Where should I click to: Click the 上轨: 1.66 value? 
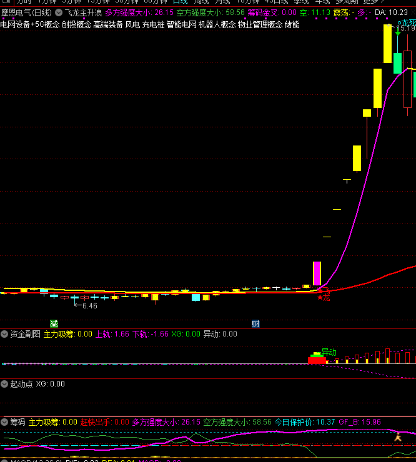point(112,334)
